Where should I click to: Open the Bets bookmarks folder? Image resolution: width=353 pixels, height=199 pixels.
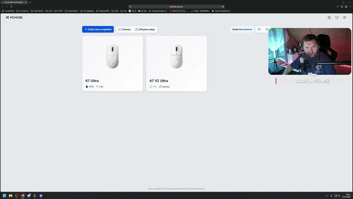(x=49, y=11)
